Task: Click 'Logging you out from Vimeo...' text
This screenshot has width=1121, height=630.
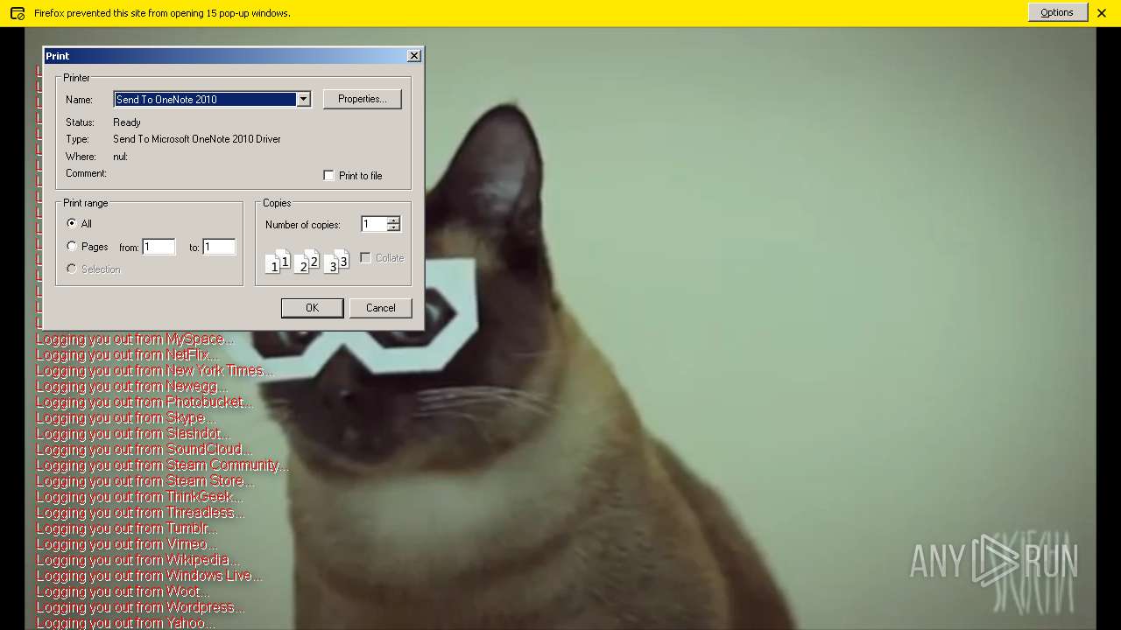Action: pyautogui.click(x=126, y=543)
